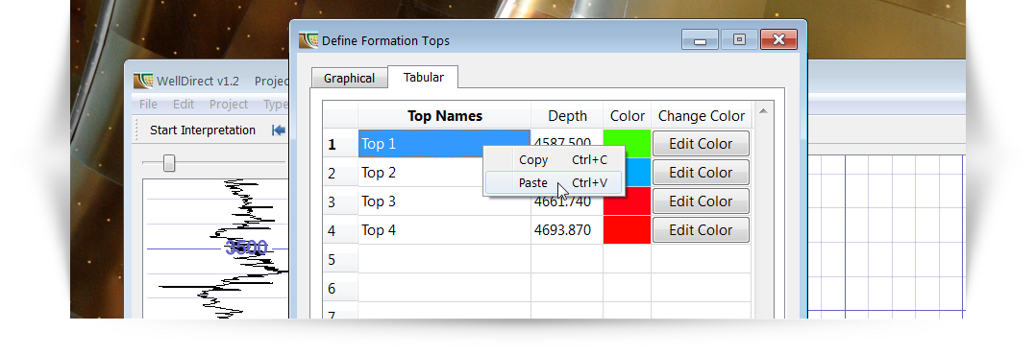Open the Project menu in WellDirect window
This screenshot has height=355, width=1036.
229,105
